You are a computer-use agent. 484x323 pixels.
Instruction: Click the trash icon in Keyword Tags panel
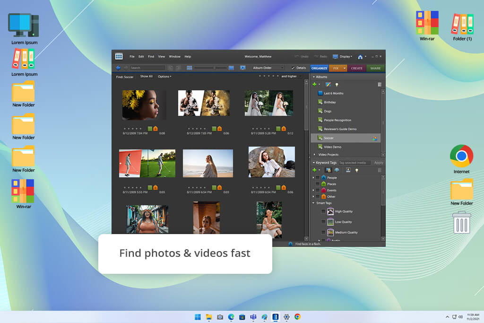tap(380, 170)
